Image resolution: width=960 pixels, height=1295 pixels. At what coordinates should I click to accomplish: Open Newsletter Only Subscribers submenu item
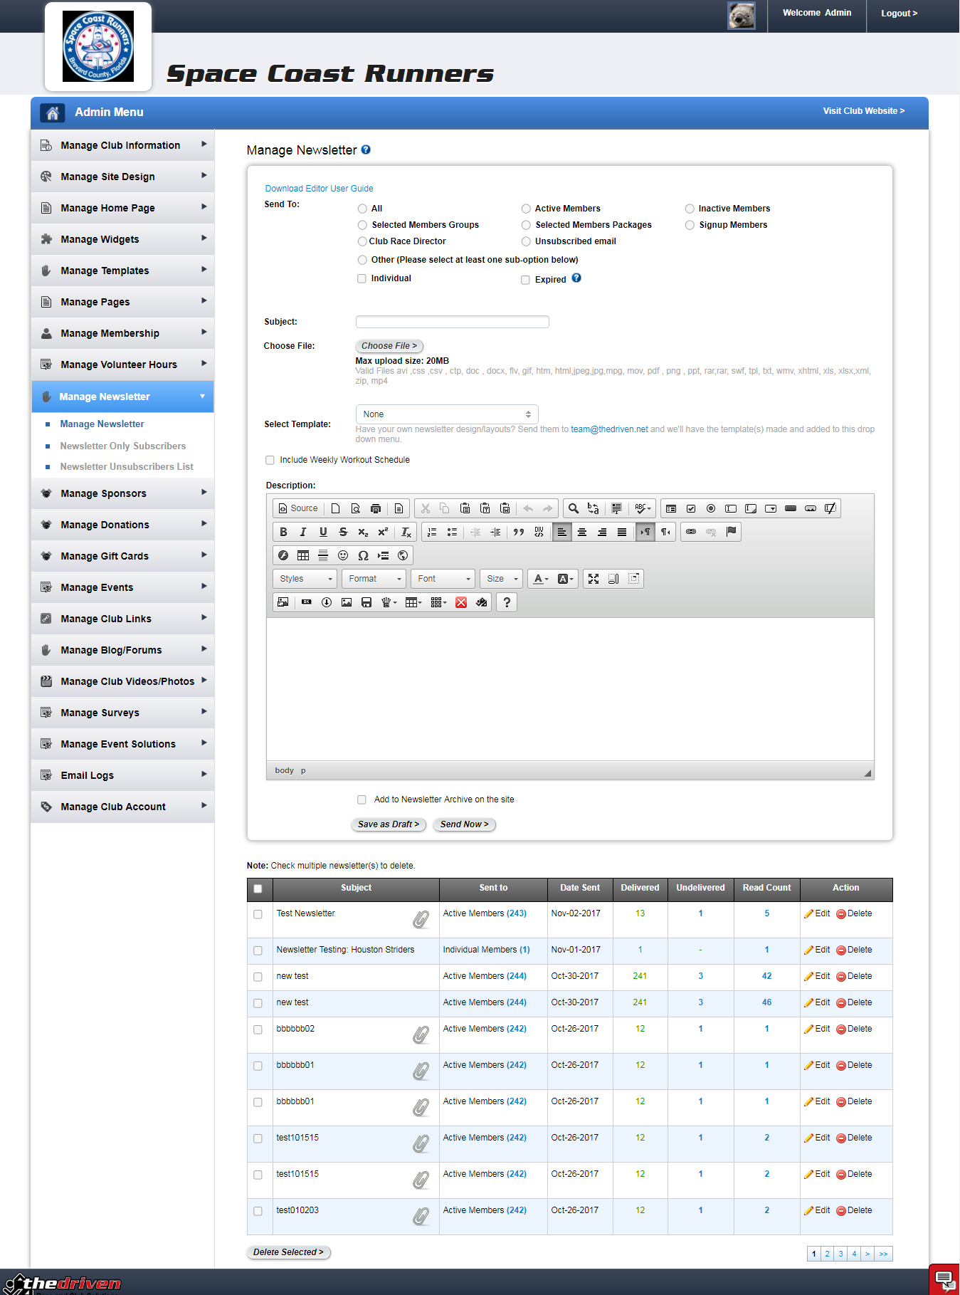pos(122,446)
